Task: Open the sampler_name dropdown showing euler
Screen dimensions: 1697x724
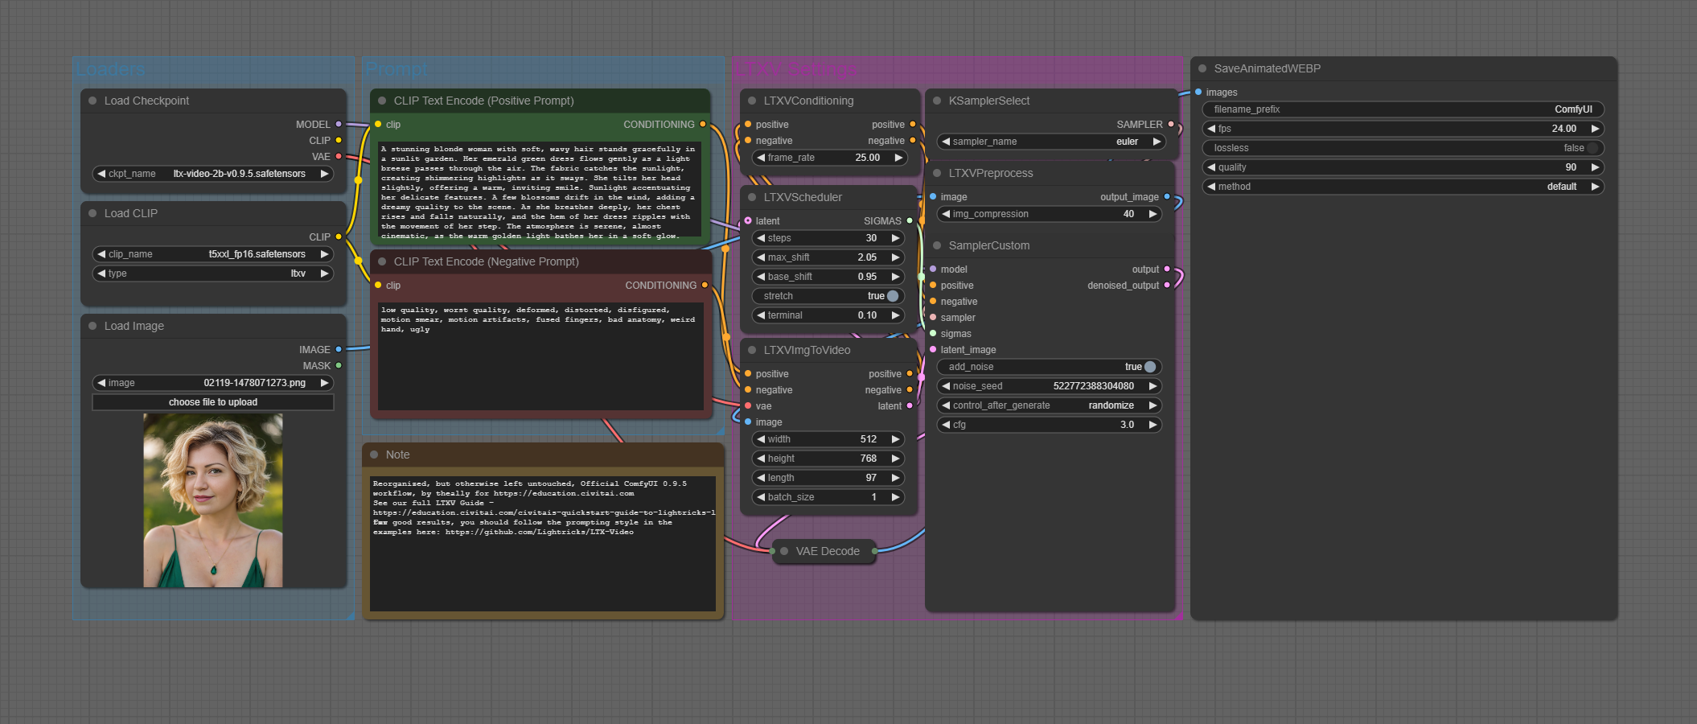Action: point(1050,142)
